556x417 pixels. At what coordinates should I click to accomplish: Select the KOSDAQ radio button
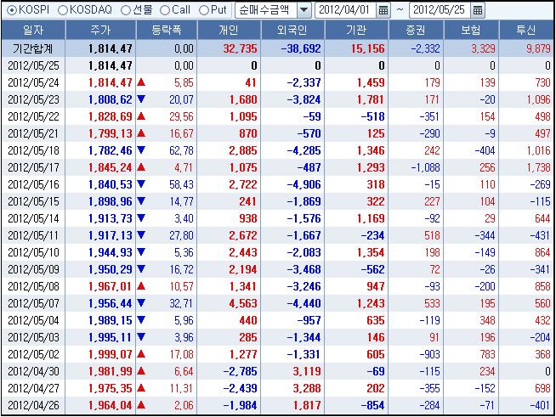[63, 10]
